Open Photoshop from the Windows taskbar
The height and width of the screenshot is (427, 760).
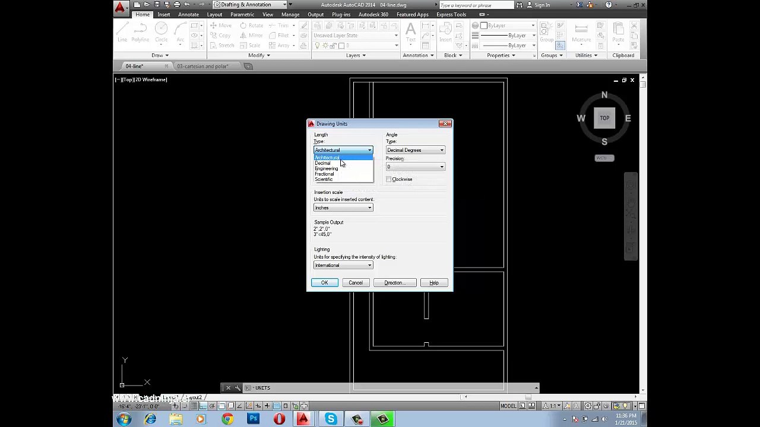(x=254, y=419)
